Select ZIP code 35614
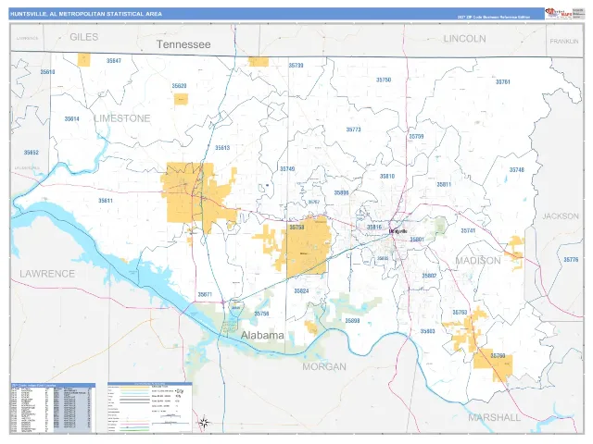 tap(72, 119)
